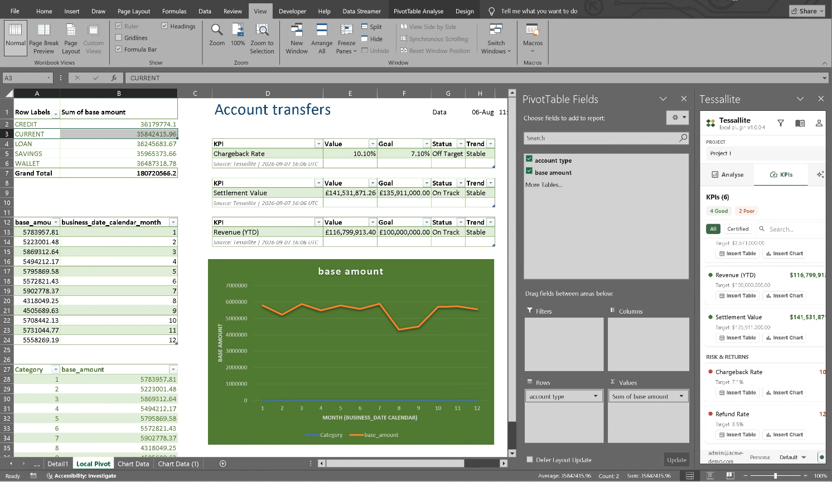Switch to Normal workbook view
832x482 pixels.
pyautogui.click(x=16, y=37)
